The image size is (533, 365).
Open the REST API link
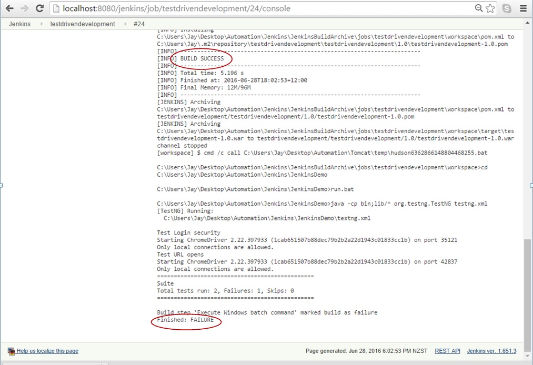point(447,351)
